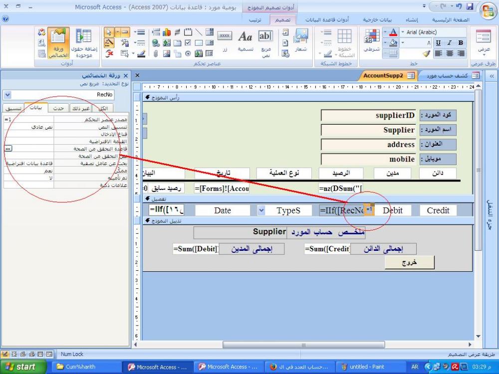Open the Property Sheet (ورقة الخصائص) button
The image size is (499, 374).
pyautogui.click(x=58, y=43)
